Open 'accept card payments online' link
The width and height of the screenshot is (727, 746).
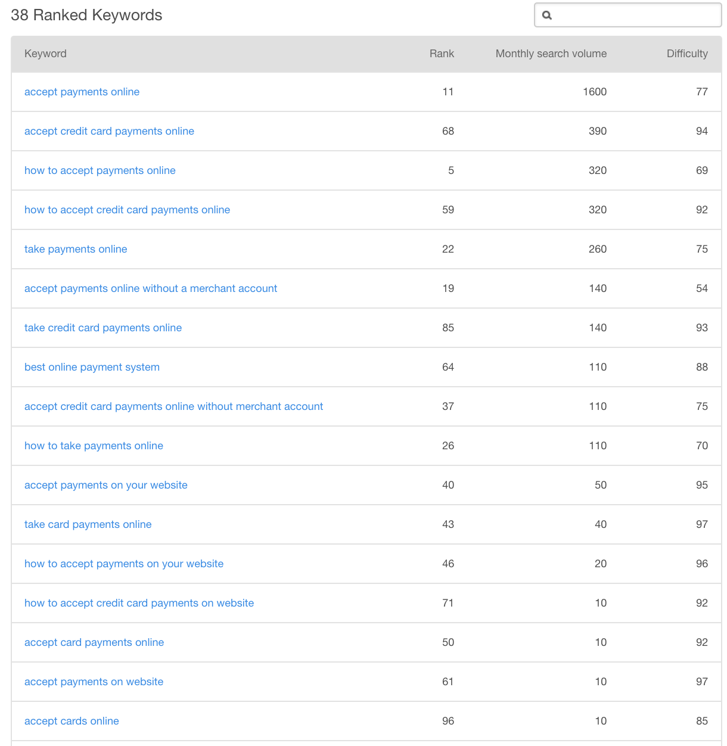[94, 642]
